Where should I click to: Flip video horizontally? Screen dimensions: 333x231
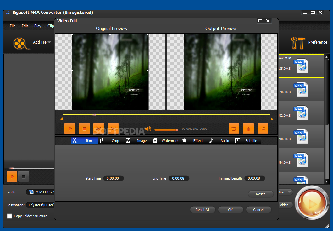248,129
